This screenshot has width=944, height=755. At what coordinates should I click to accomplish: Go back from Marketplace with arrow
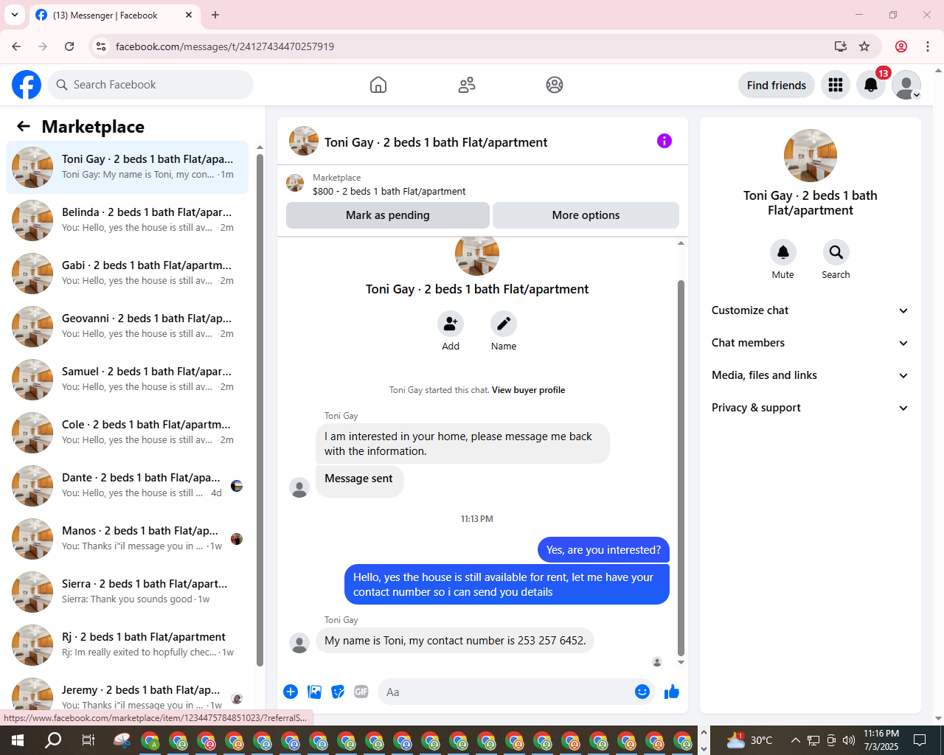click(24, 126)
